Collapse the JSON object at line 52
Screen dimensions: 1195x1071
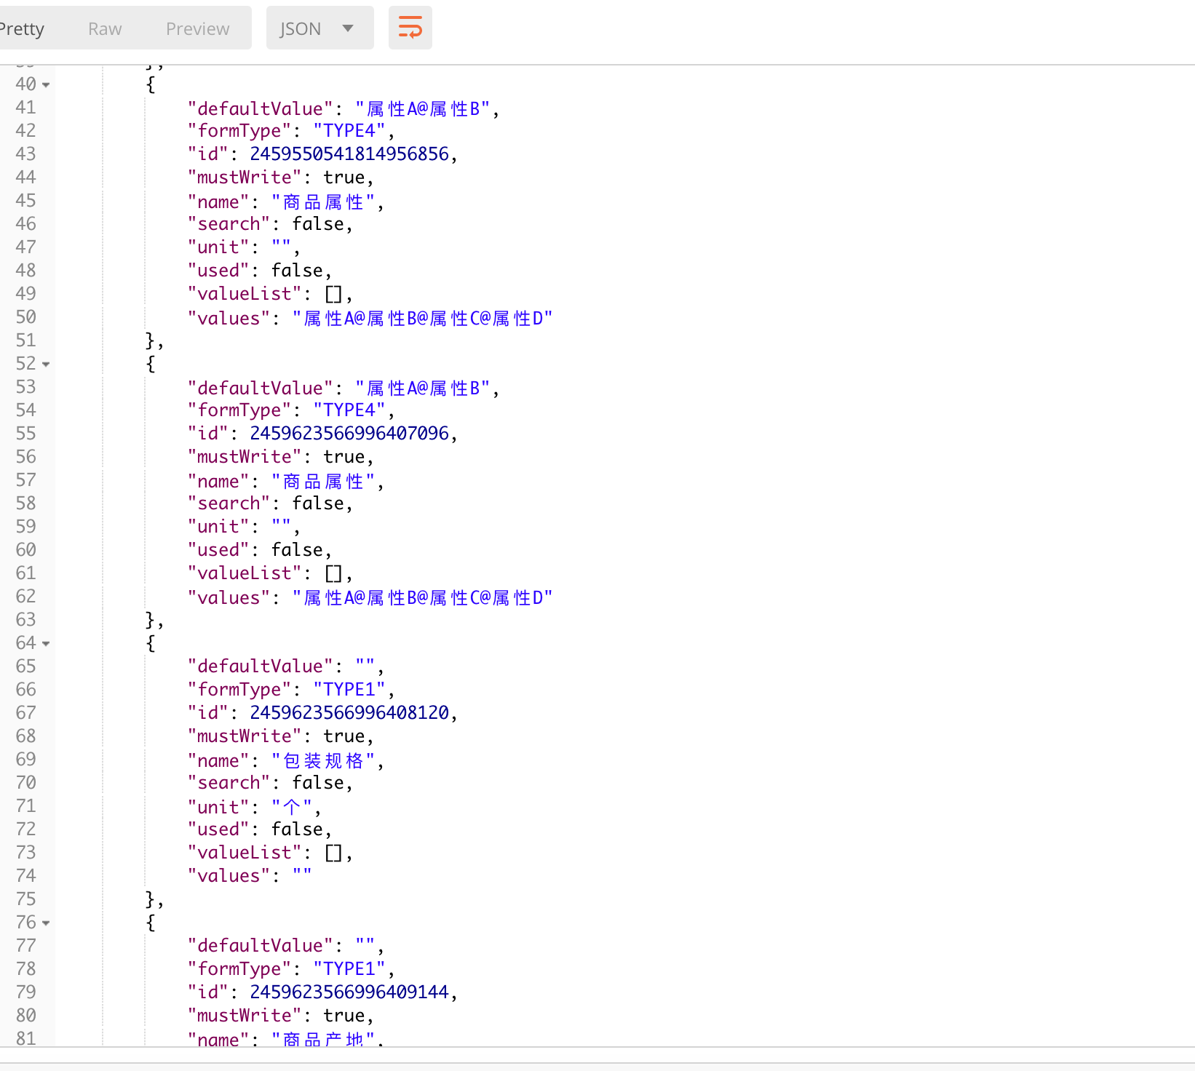pos(46,365)
